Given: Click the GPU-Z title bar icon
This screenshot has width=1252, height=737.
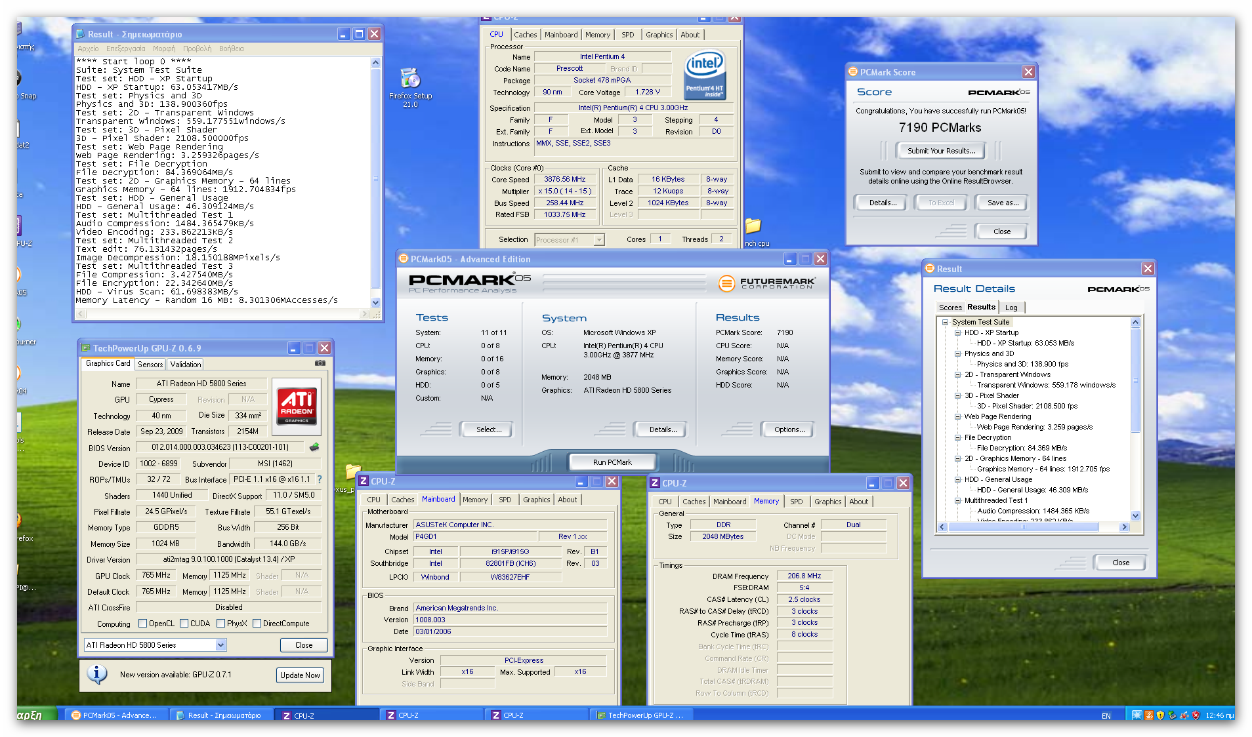Looking at the screenshot, I should point(85,348).
